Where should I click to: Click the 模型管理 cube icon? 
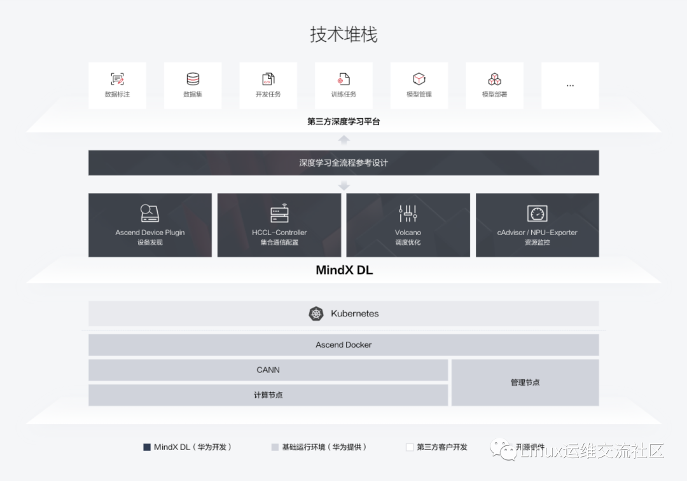[419, 79]
